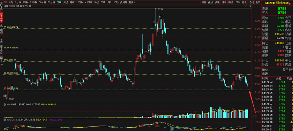293x131 pixels.
Task: Click the 涨停 6186 value
Action: [281, 55]
